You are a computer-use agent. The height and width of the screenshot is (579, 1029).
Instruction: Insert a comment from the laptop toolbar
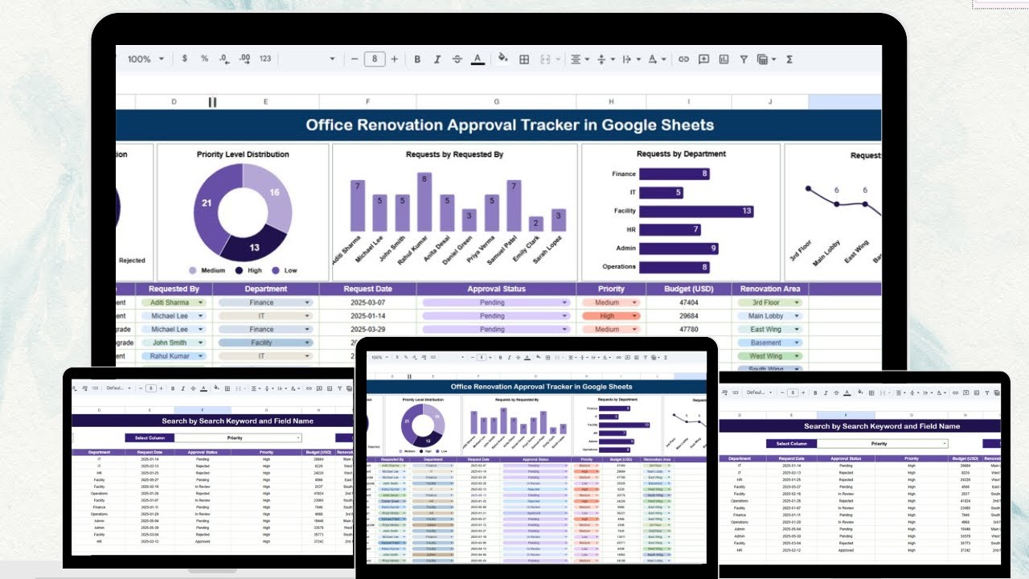(x=704, y=59)
